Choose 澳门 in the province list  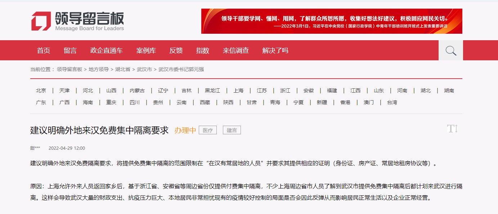pos(369,102)
